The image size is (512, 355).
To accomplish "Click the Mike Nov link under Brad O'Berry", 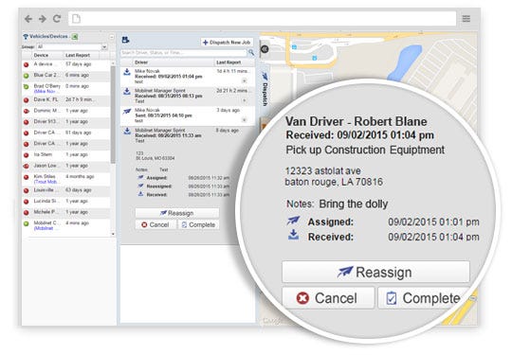I will (45, 91).
